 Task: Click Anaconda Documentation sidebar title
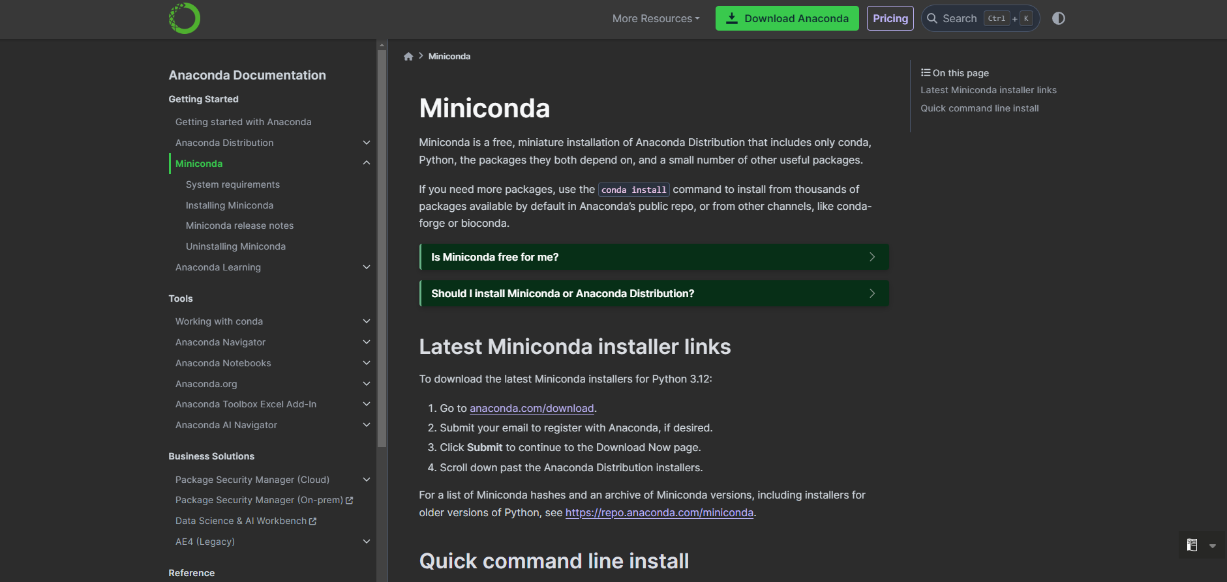pos(247,75)
